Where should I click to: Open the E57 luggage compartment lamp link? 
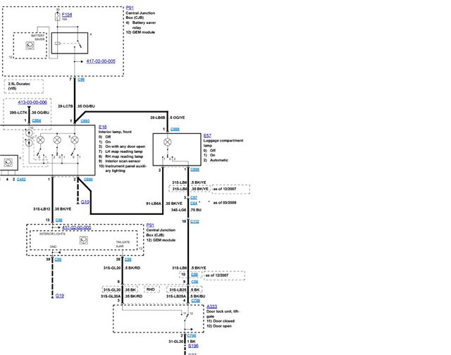207,136
